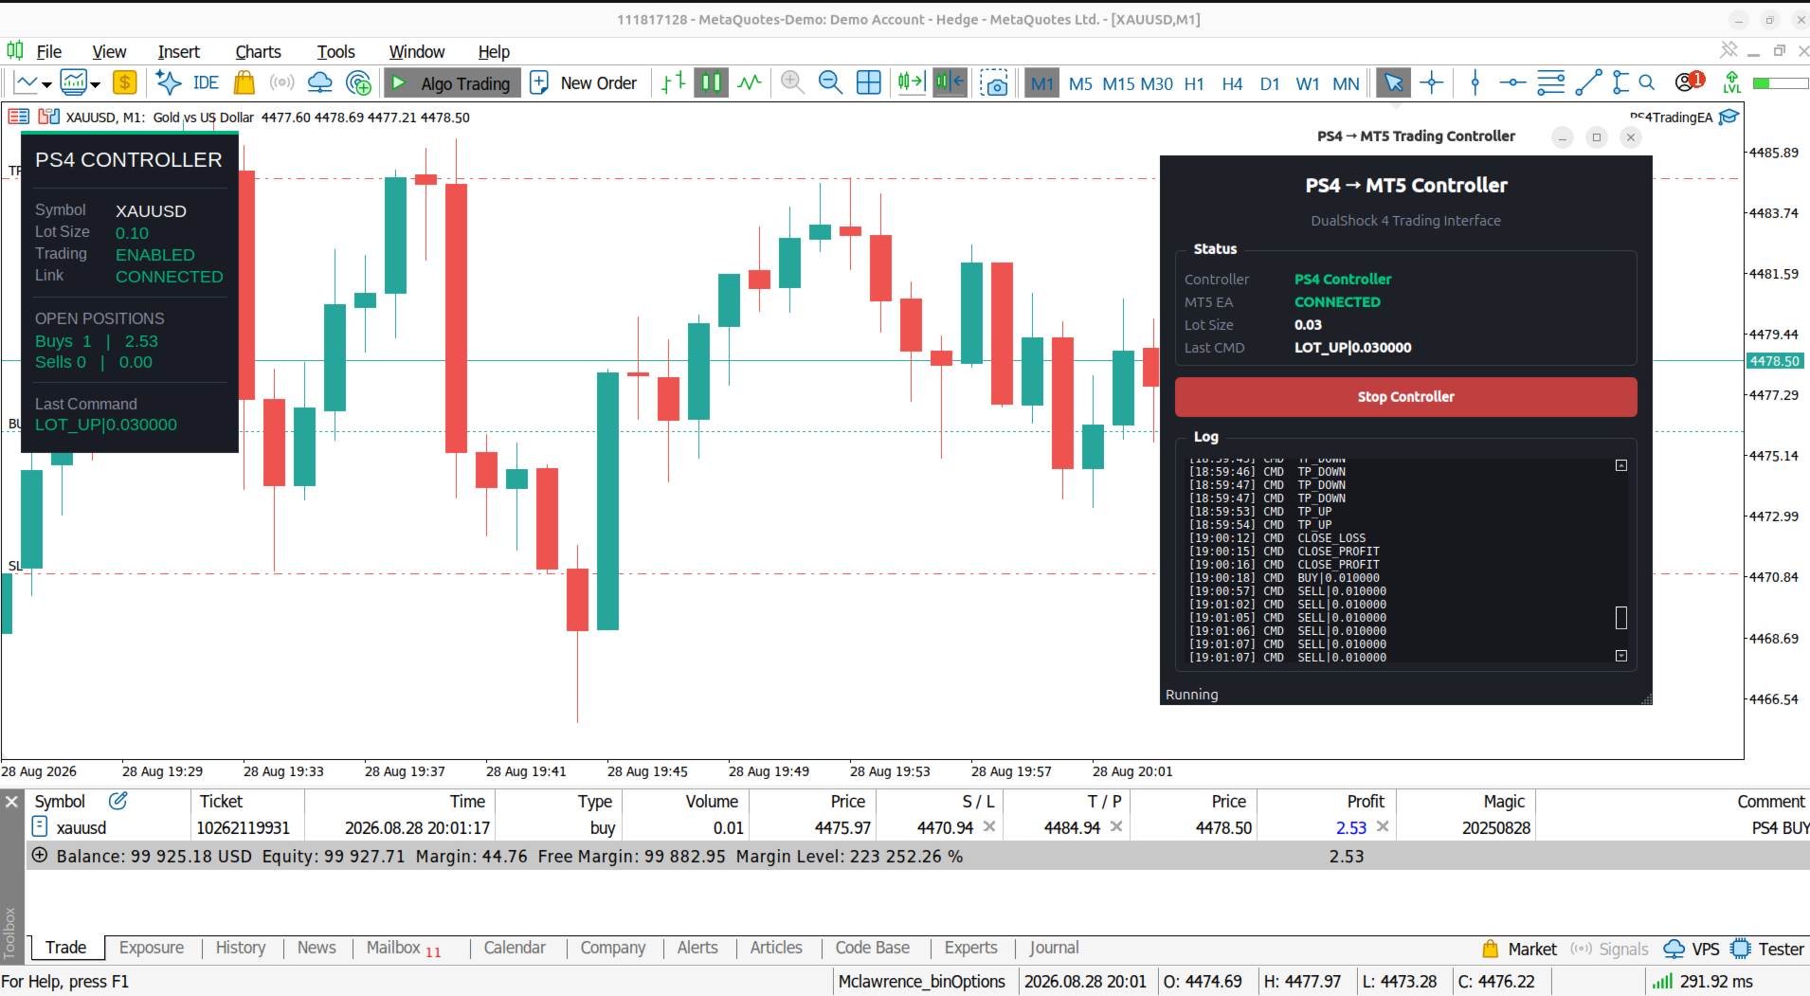Tile chart windows with grid icon
The image size is (1810, 996).
click(868, 83)
